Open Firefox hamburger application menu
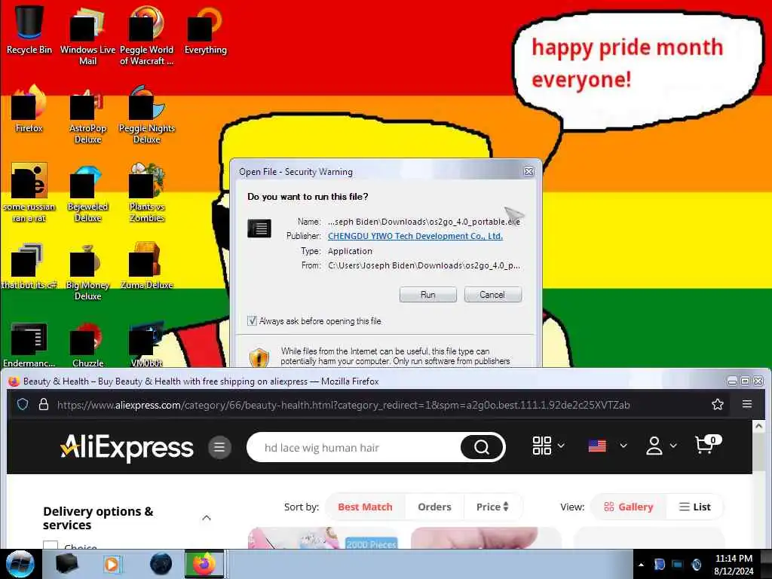The width and height of the screenshot is (772, 579). (x=747, y=404)
